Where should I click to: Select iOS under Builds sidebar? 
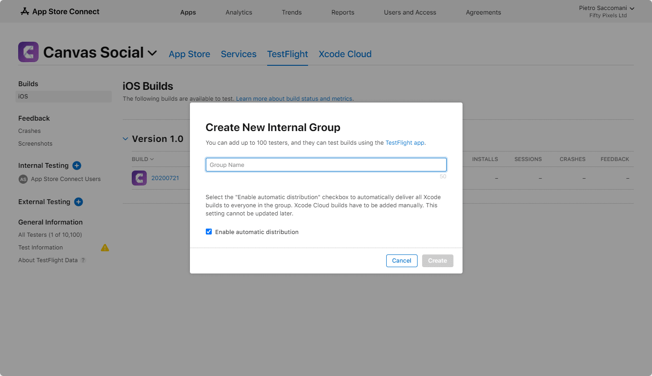tap(64, 97)
